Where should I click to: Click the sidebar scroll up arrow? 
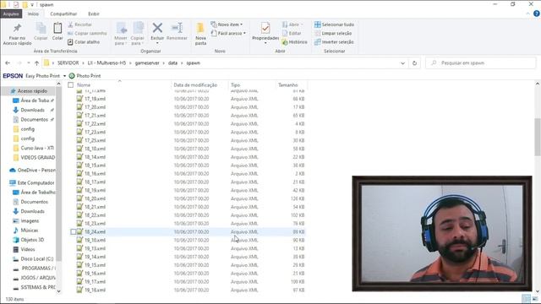(58, 84)
